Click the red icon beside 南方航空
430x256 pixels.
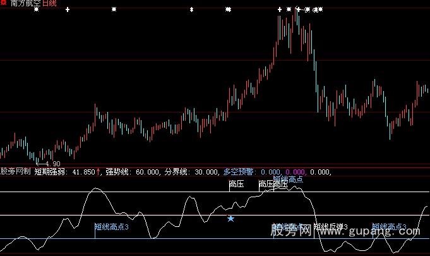click(4, 3)
